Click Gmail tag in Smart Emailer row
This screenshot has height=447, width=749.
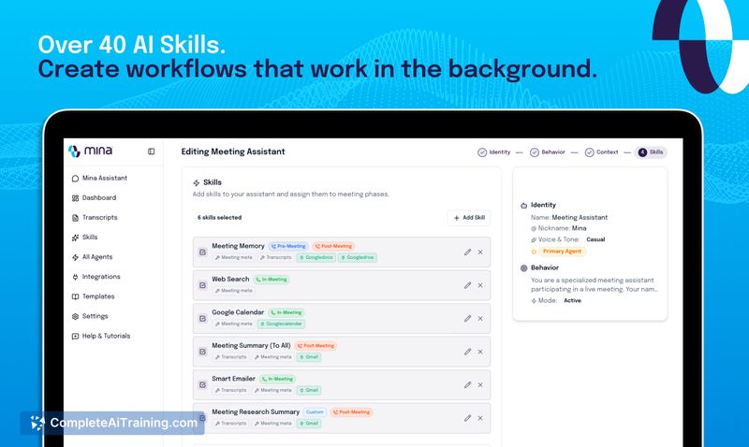(309, 390)
